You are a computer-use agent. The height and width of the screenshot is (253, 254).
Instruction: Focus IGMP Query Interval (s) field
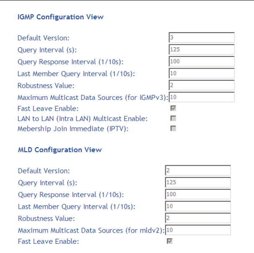201,49
